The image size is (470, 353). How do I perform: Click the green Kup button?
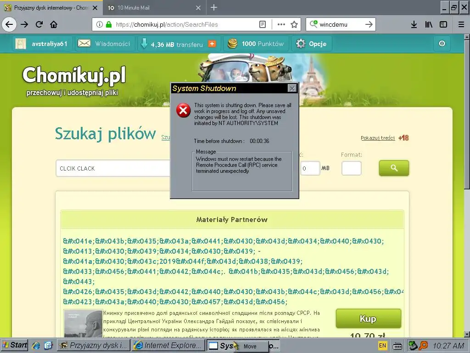click(x=368, y=319)
